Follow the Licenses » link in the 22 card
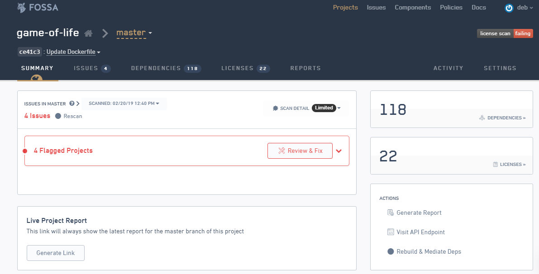 509,165
